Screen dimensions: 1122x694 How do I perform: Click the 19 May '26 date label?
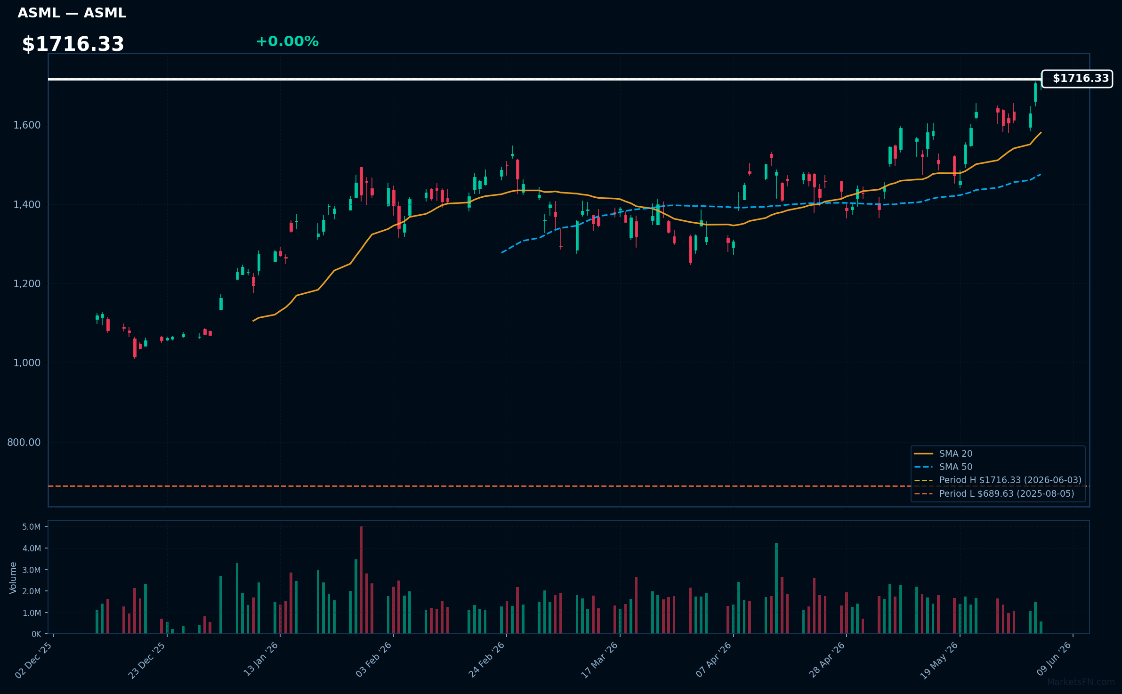click(x=940, y=660)
